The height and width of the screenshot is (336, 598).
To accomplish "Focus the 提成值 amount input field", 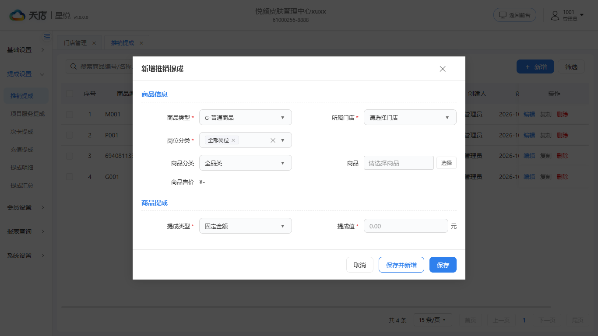I will click(406, 226).
